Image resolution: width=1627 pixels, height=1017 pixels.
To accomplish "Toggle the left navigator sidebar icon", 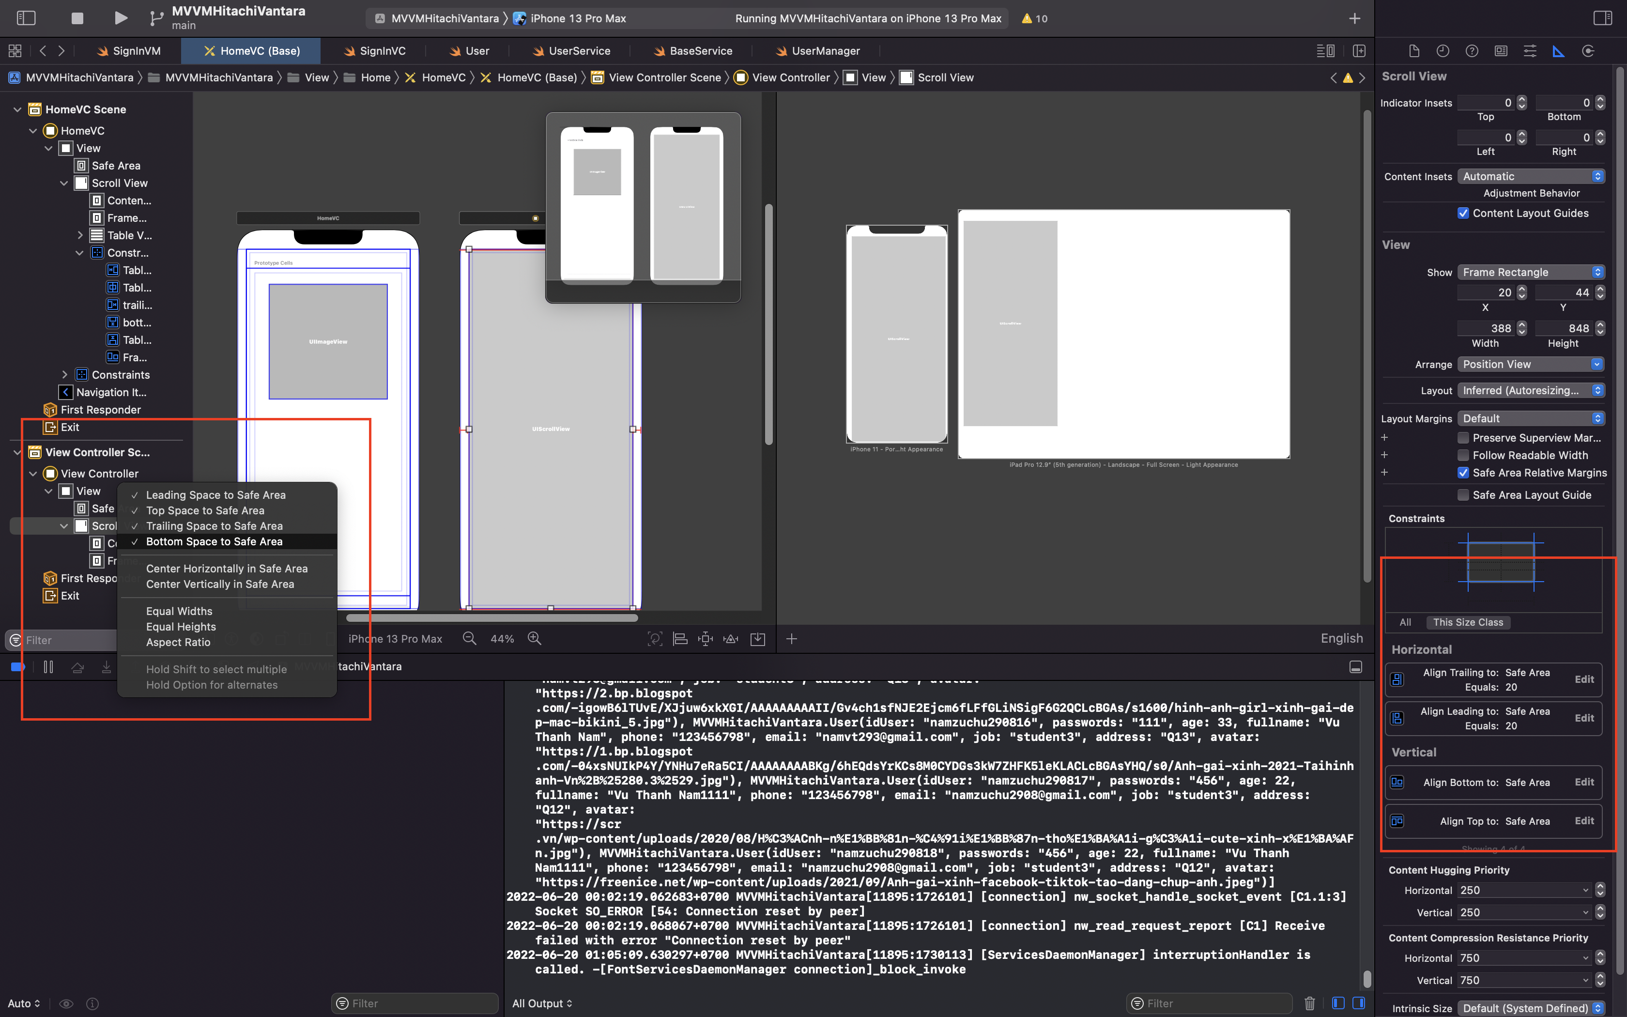I will 26,18.
